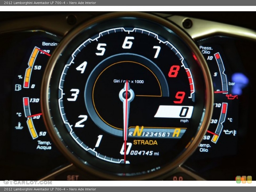Click the oil temperature icon
The image size is (256, 192).
pyautogui.click(x=230, y=132)
